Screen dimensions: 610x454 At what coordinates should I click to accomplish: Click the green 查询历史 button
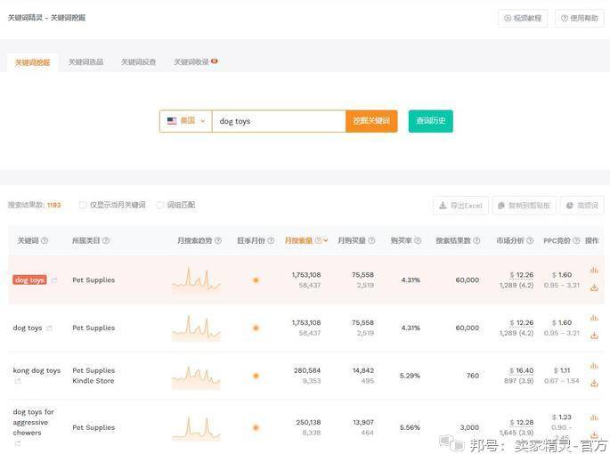click(431, 121)
